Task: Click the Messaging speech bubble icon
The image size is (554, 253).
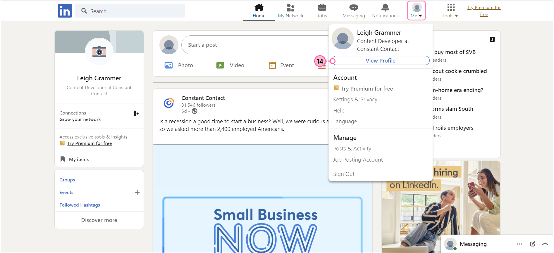Action: pos(354,7)
